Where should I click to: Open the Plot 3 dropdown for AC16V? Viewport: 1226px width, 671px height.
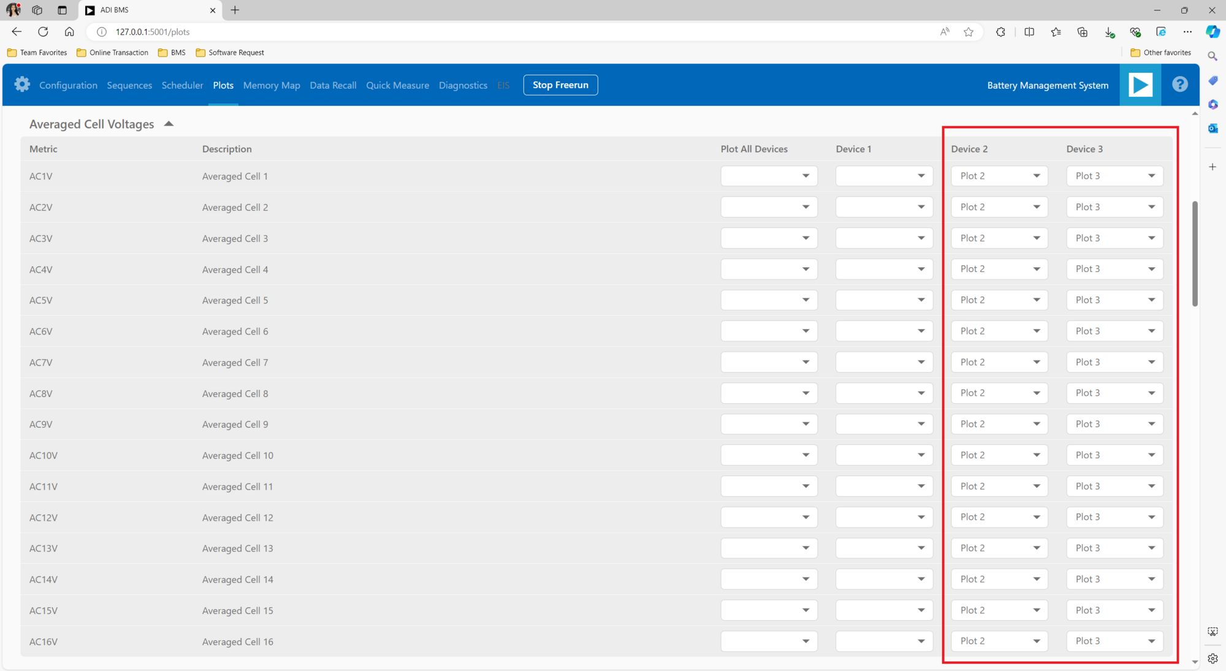1114,641
